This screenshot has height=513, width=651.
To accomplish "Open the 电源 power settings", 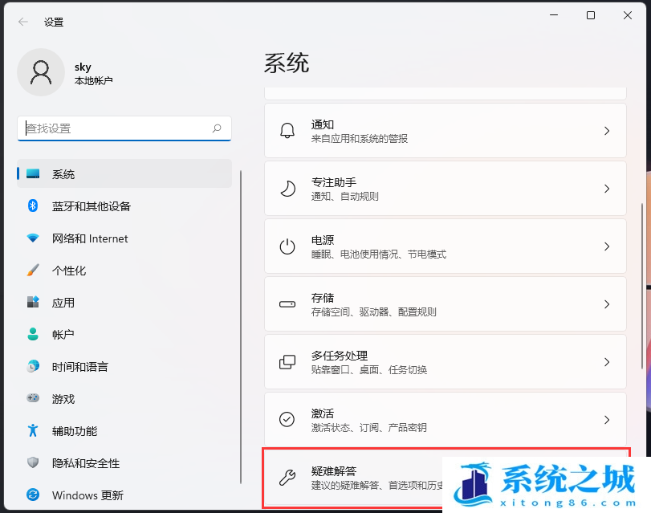I will click(445, 246).
